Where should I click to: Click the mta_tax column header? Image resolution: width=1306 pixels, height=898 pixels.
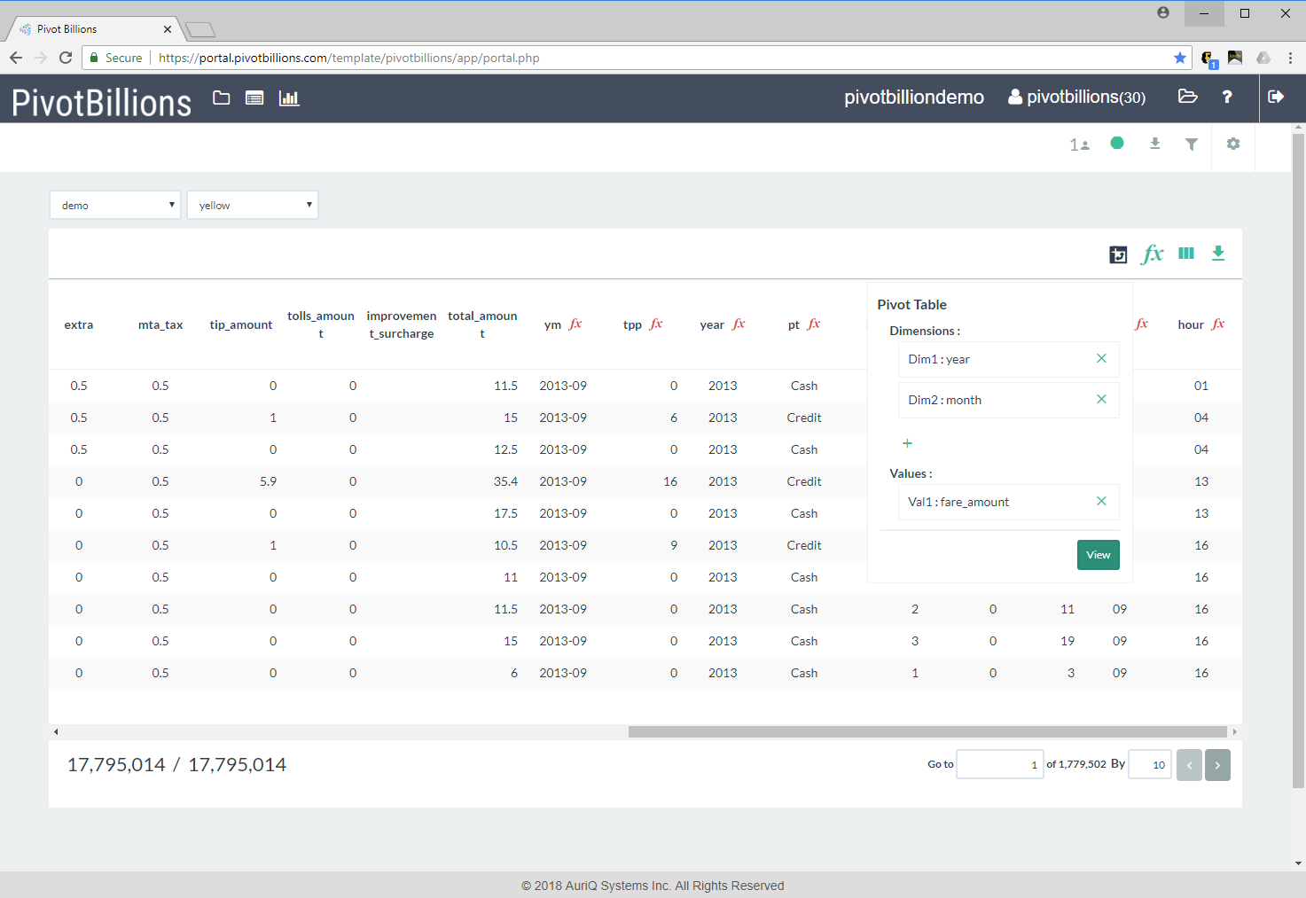[160, 324]
